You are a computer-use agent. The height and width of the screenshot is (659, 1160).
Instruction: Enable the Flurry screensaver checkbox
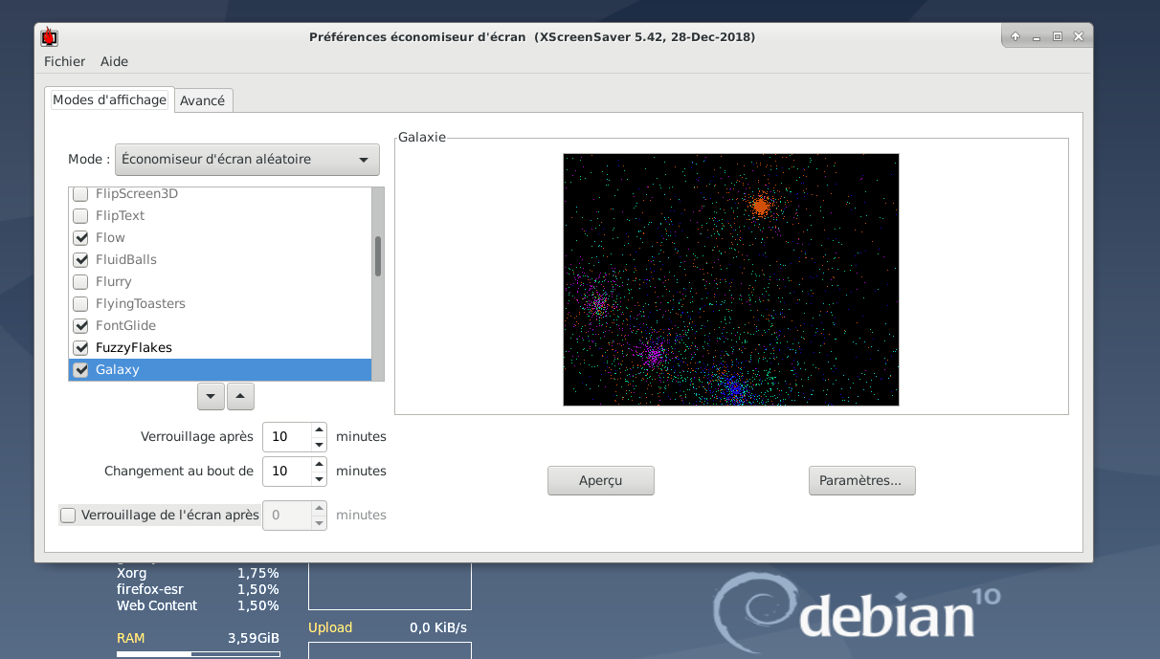(x=80, y=281)
